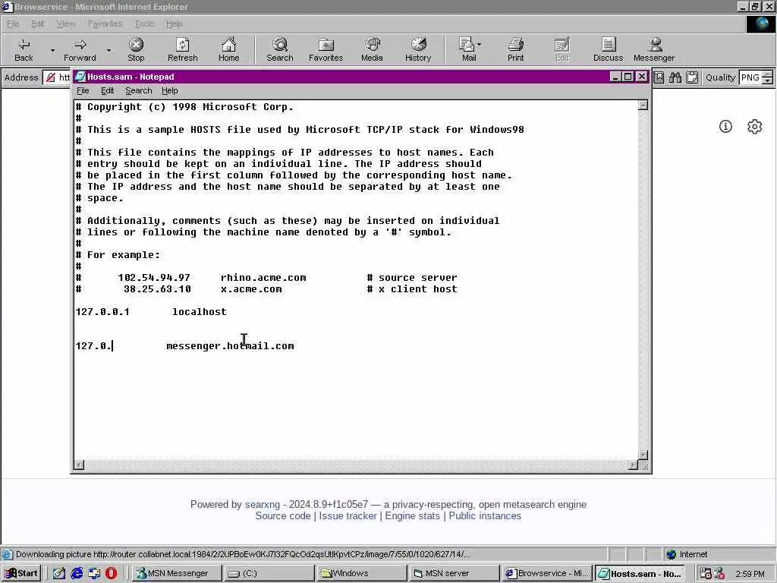This screenshot has height=583, width=777.
Task: Click Notepad's vertical scrollbar down arrow
Action: coord(643,455)
